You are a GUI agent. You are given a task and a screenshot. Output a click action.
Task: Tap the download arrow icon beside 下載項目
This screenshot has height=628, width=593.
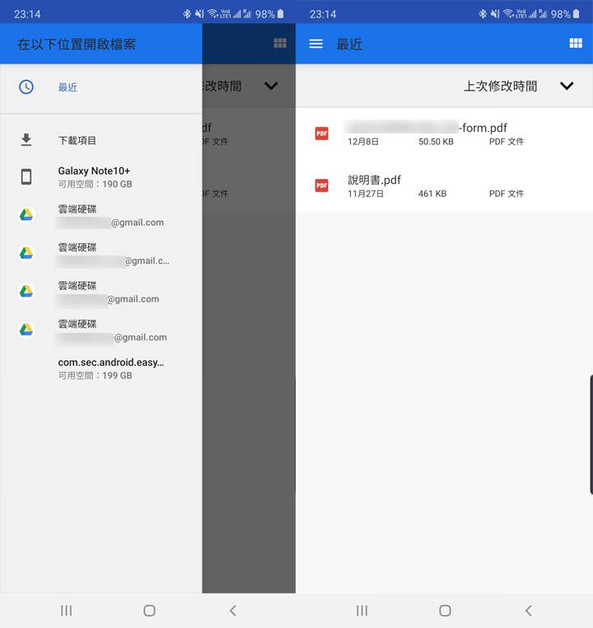pyautogui.click(x=26, y=140)
